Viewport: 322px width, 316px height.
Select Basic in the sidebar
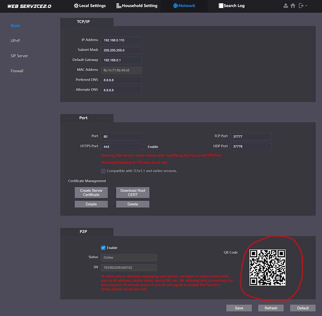[15, 25]
